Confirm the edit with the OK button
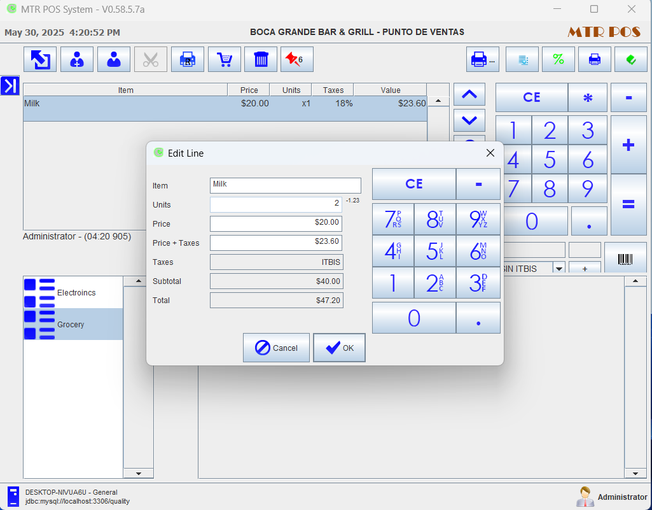This screenshot has height=510, width=652. (339, 348)
